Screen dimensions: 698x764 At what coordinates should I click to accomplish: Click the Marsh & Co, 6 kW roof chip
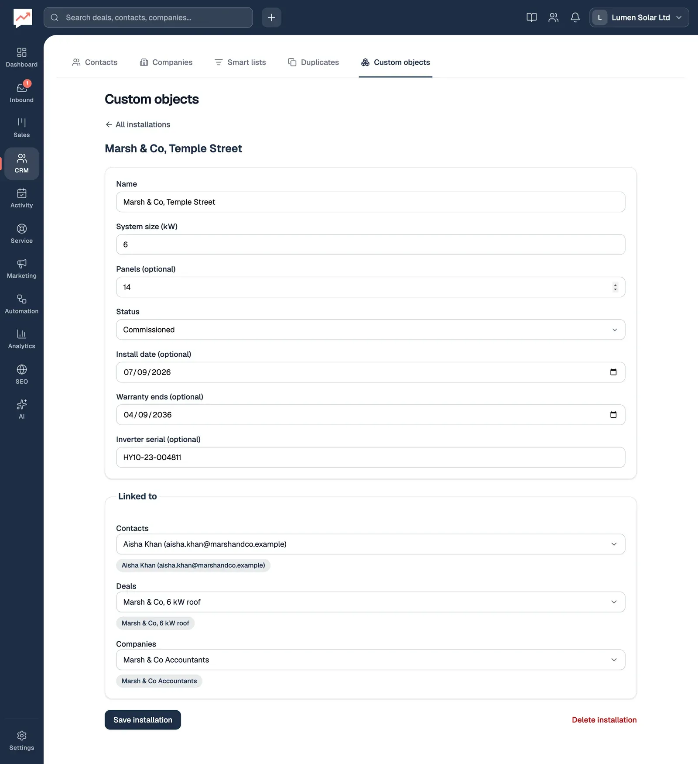point(155,623)
